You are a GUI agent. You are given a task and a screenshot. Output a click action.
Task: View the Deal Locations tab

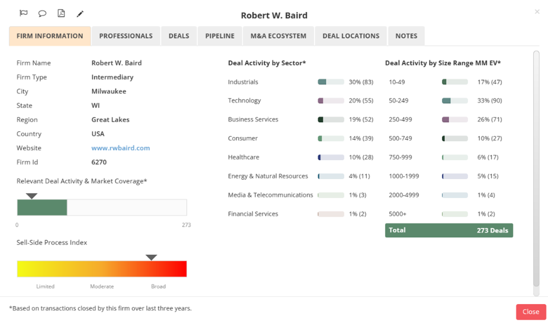coord(351,36)
